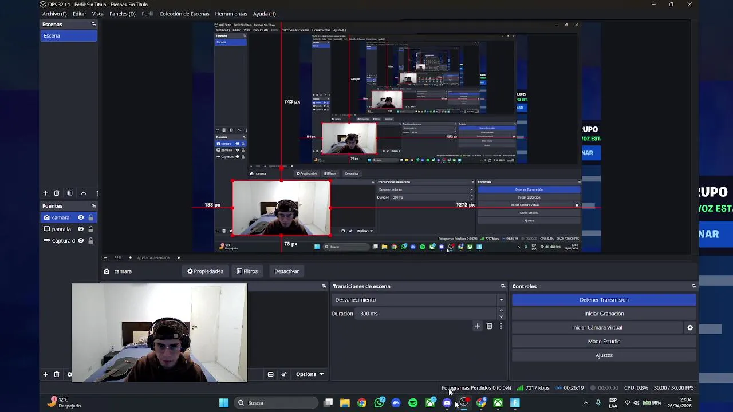
Task: Open the transition three-dot properties menu
Action: [x=501, y=326]
